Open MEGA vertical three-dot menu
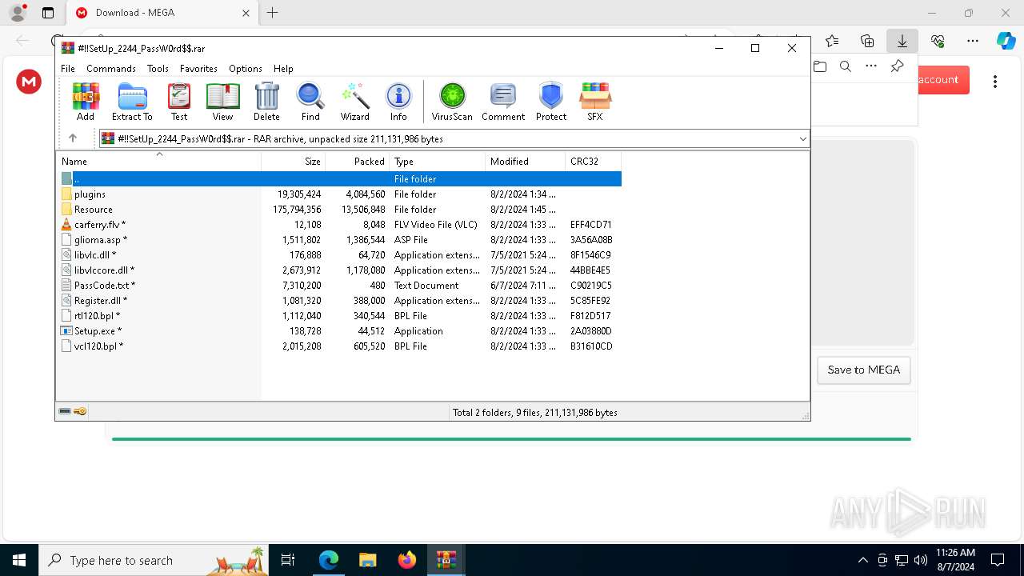The height and width of the screenshot is (576, 1024). [x=995, y=81]
